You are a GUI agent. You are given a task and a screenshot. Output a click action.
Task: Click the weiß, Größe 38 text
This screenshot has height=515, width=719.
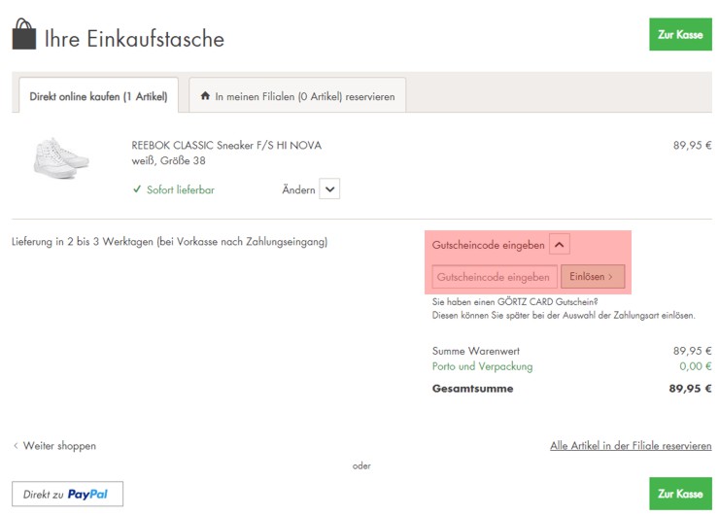point(168,160)
